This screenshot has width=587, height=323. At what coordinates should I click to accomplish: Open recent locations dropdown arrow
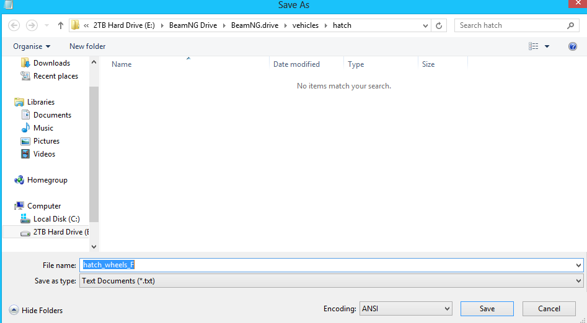[x=46, y=25]
